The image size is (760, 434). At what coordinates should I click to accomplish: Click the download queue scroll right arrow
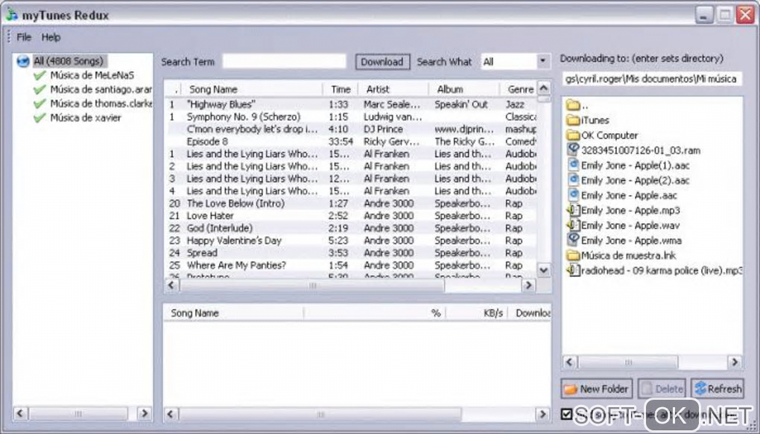coord(543,414)
